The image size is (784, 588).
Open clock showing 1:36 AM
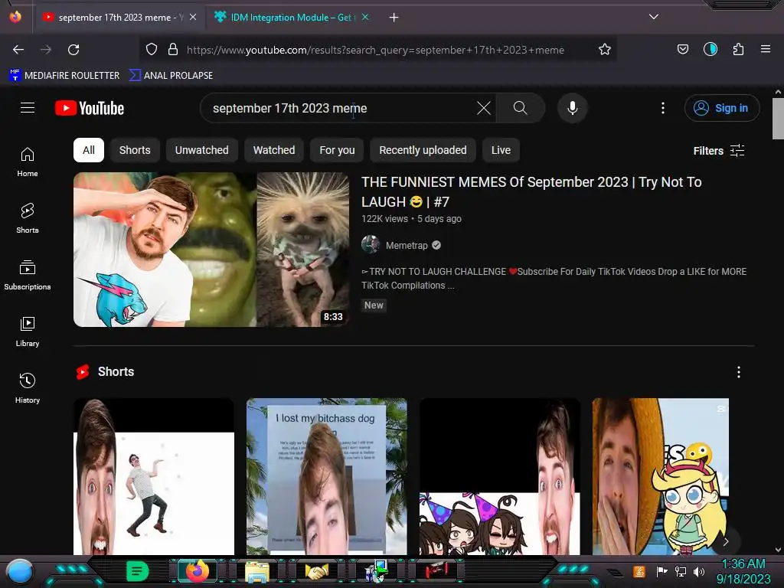(743, 571)
